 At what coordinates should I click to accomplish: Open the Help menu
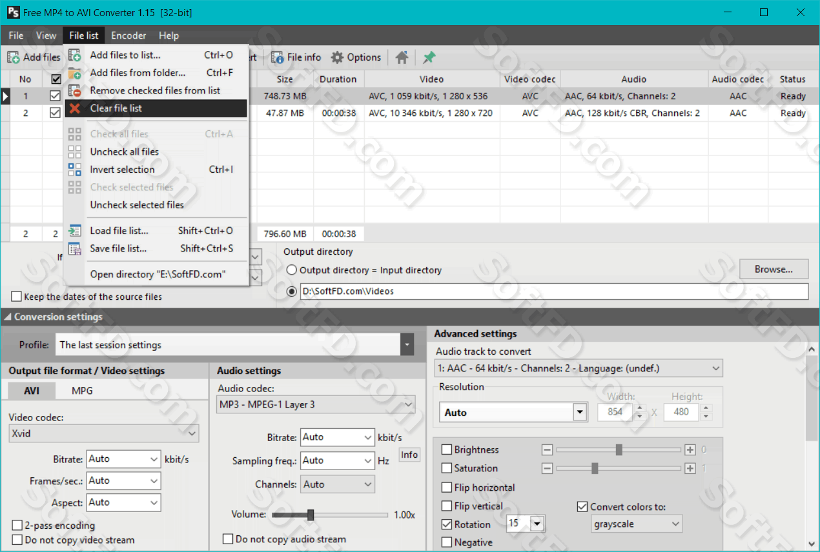[169, 35]
